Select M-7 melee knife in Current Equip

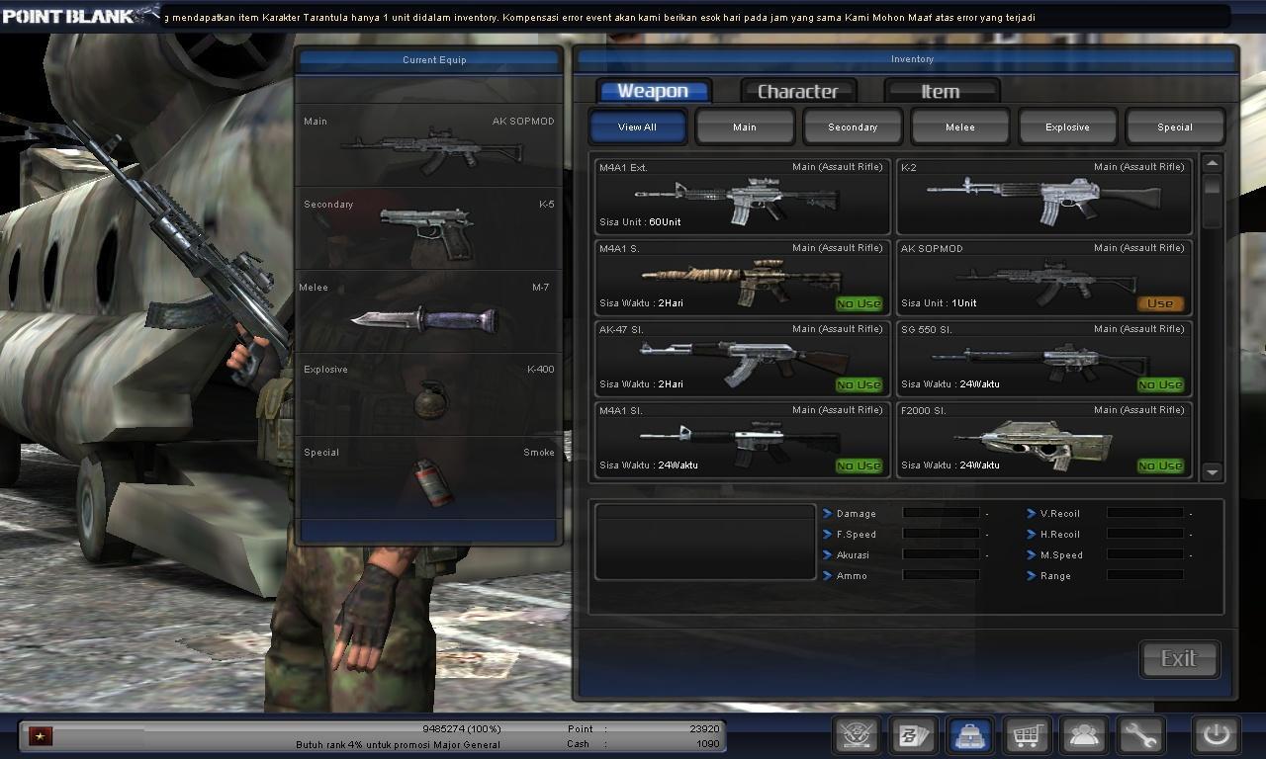(x=429, y=312)
